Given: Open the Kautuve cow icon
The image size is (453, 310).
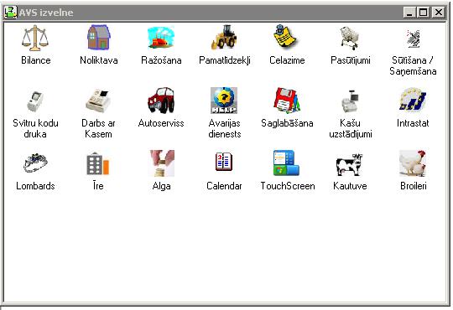Looking at the screenshot, I should point(350,164).
